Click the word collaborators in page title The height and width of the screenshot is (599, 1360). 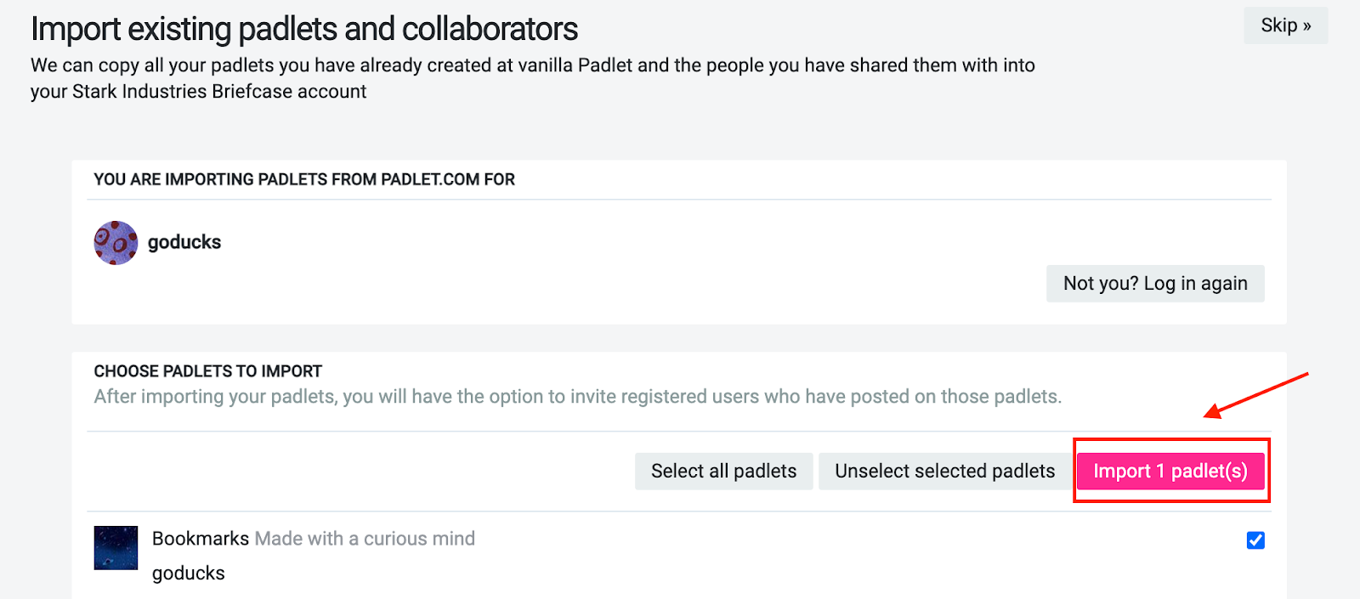click(x=490, y=29)
